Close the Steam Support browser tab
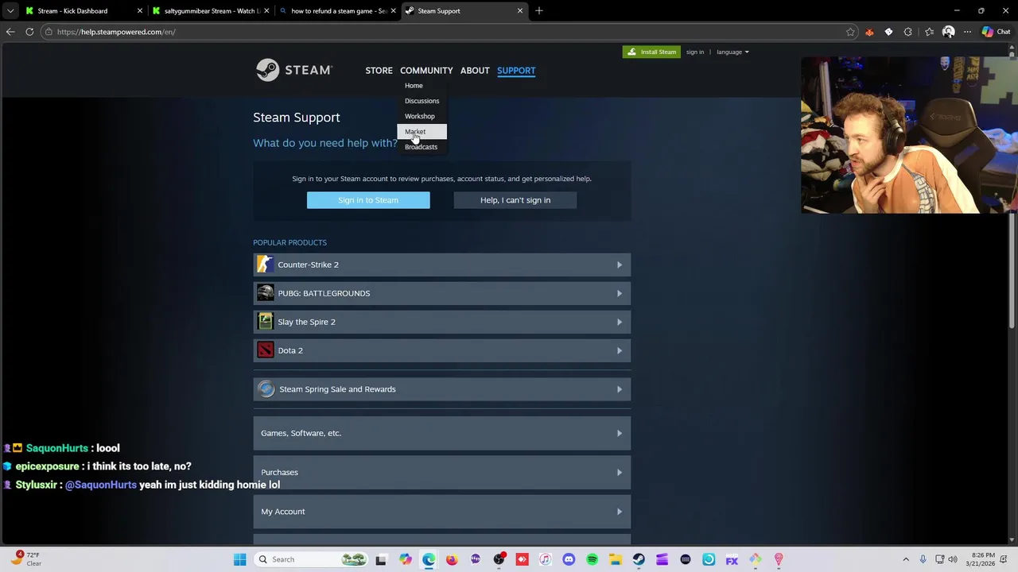The height and width of the screenshot is (572, 1018). click(520, 11)
